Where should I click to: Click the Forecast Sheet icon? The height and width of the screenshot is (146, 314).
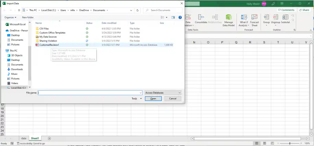(x=254, y=20)
